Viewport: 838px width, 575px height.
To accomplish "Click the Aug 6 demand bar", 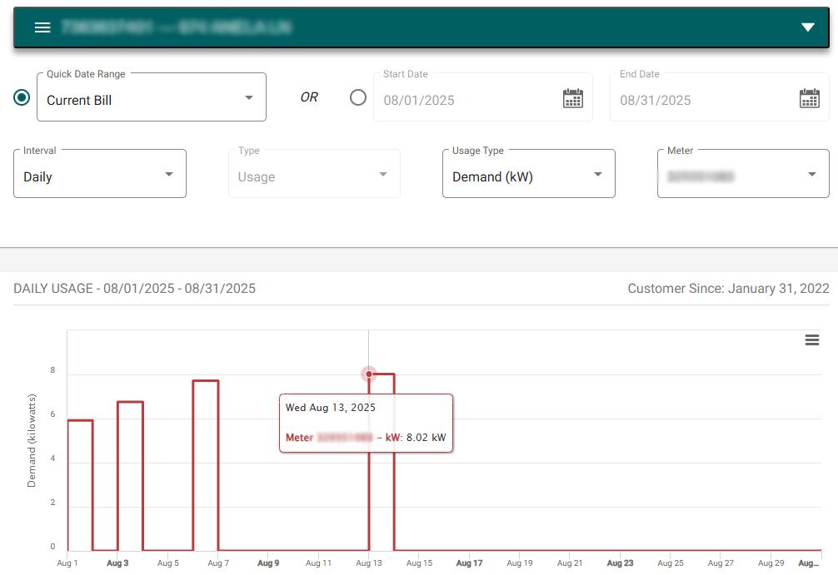I will click(x=206, y=465).
